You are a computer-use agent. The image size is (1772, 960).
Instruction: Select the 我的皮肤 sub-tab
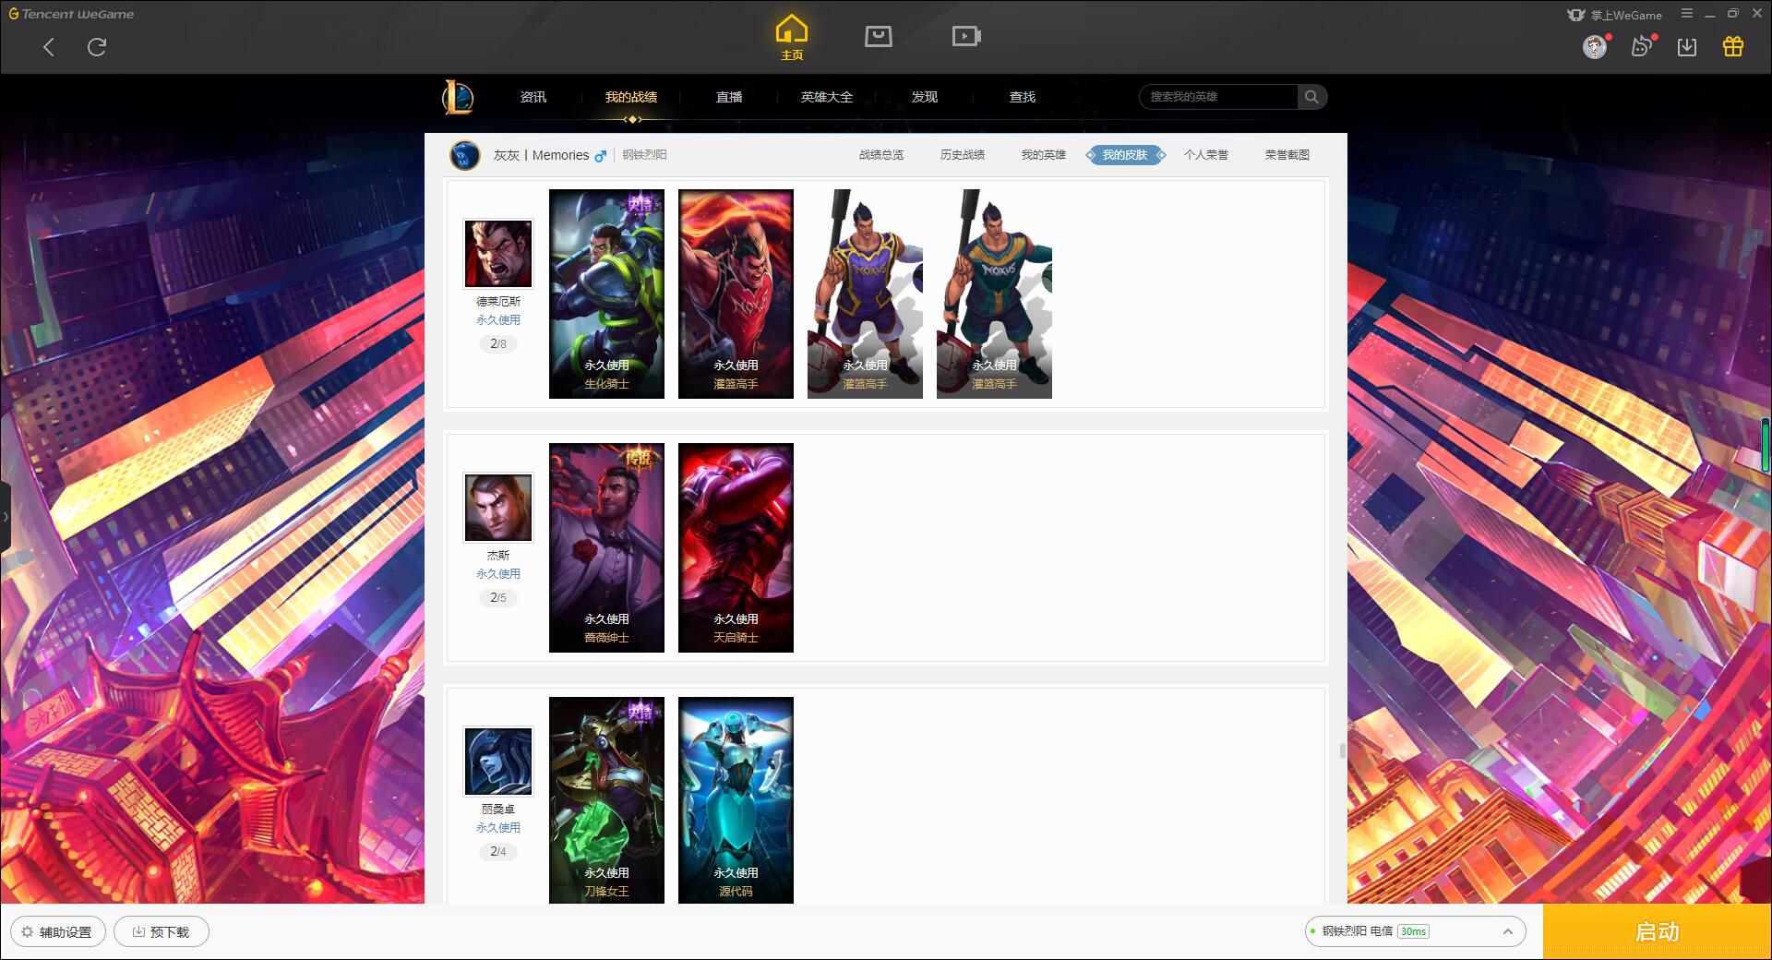[1125, 155]
